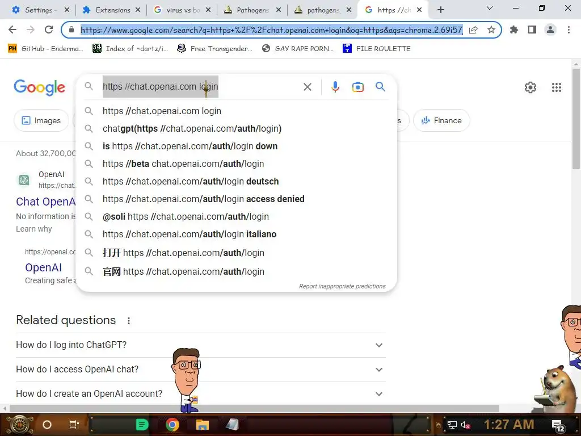Expand 'How do I log into ChatGPT?'

(x=200, y=345)
